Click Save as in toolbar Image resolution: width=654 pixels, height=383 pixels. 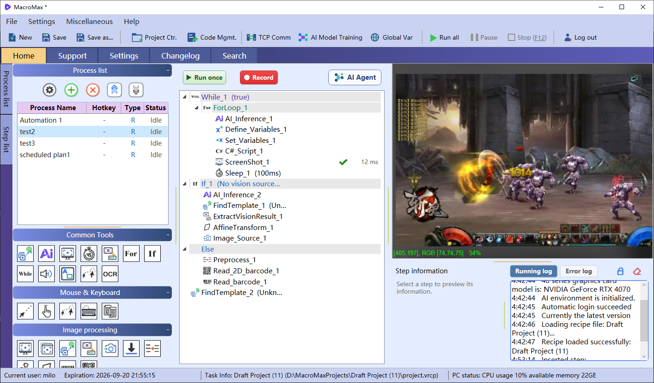click(x=95, y=37)
